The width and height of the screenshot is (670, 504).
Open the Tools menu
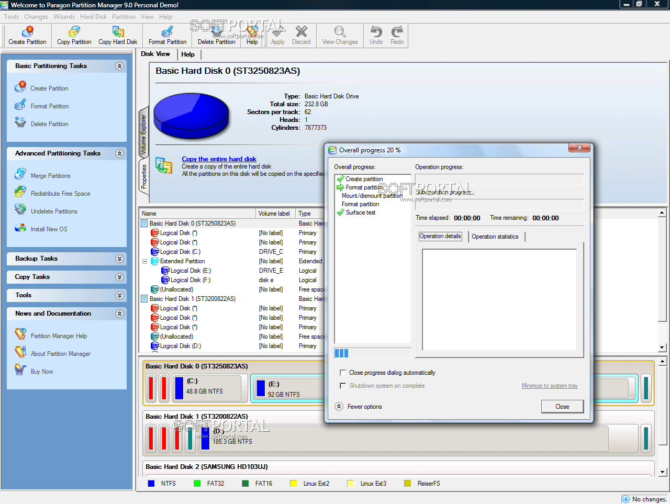coord(12,17)
